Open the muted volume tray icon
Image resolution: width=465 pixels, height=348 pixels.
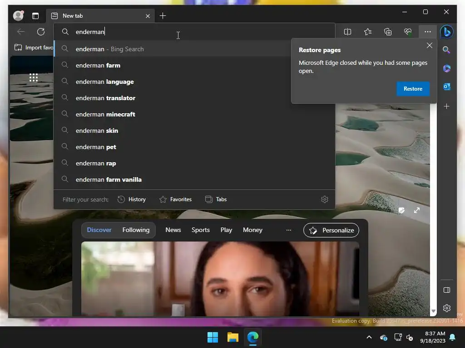click(x=410, y=337)
